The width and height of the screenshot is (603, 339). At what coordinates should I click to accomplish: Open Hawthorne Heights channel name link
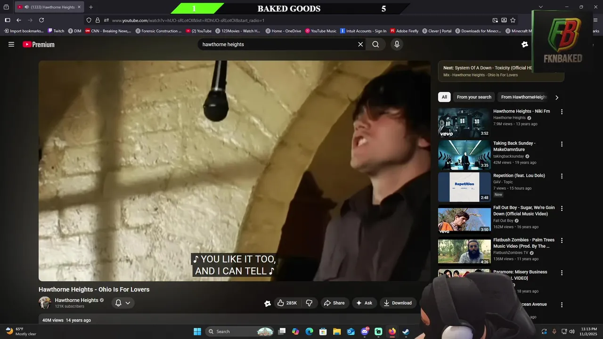(76, 300)
